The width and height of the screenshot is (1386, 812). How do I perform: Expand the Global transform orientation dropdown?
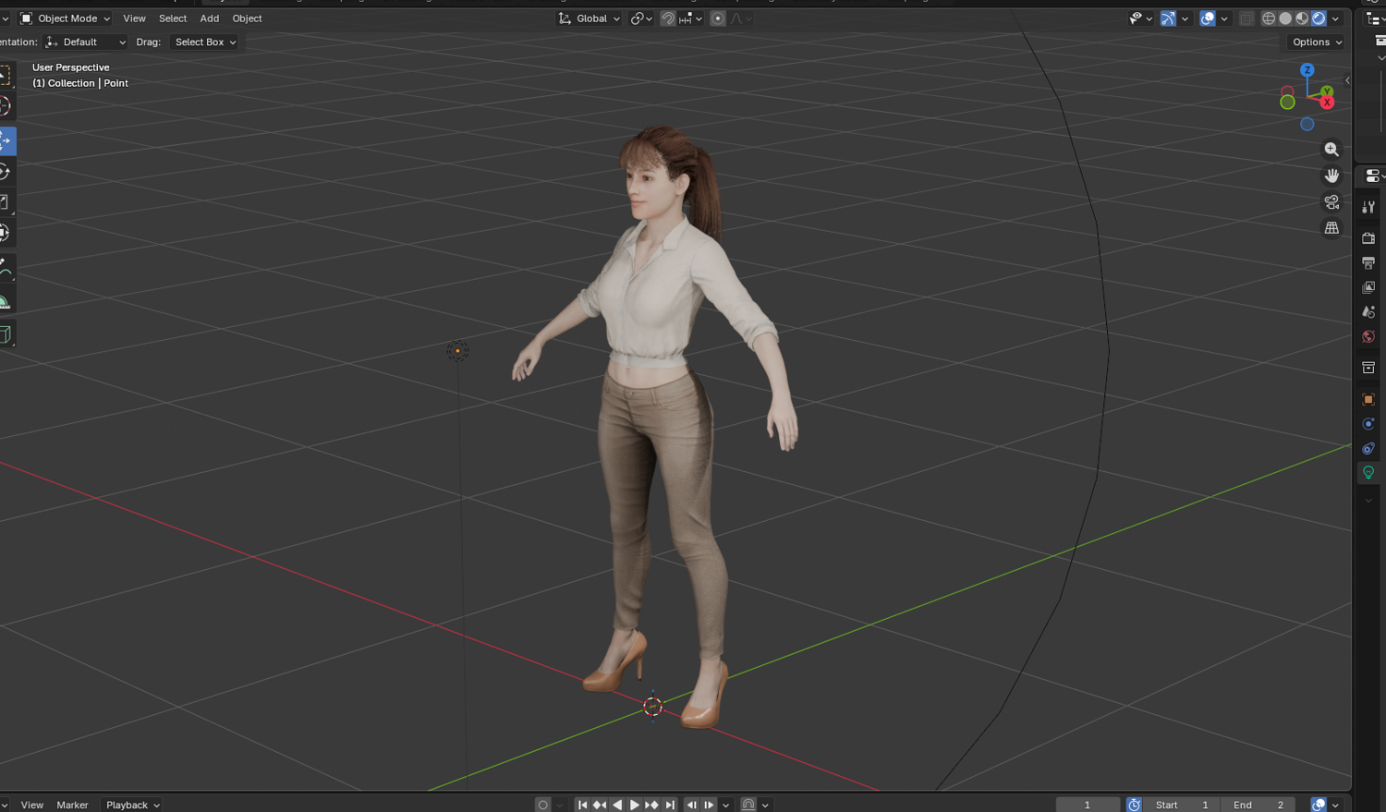(590, 18)
